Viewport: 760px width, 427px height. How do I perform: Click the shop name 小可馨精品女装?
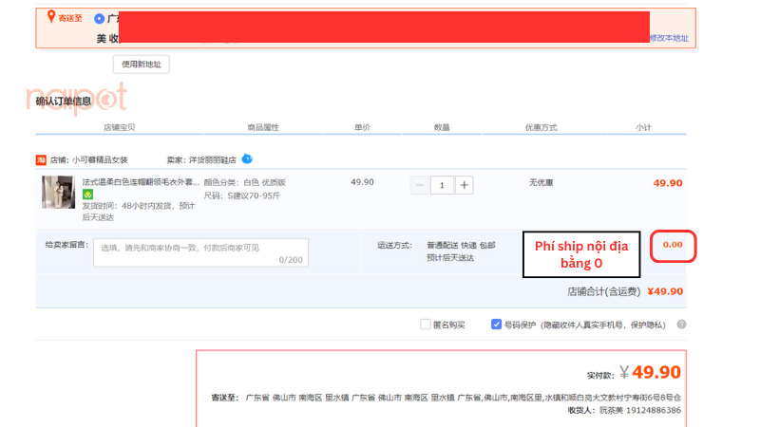[100, 159]
